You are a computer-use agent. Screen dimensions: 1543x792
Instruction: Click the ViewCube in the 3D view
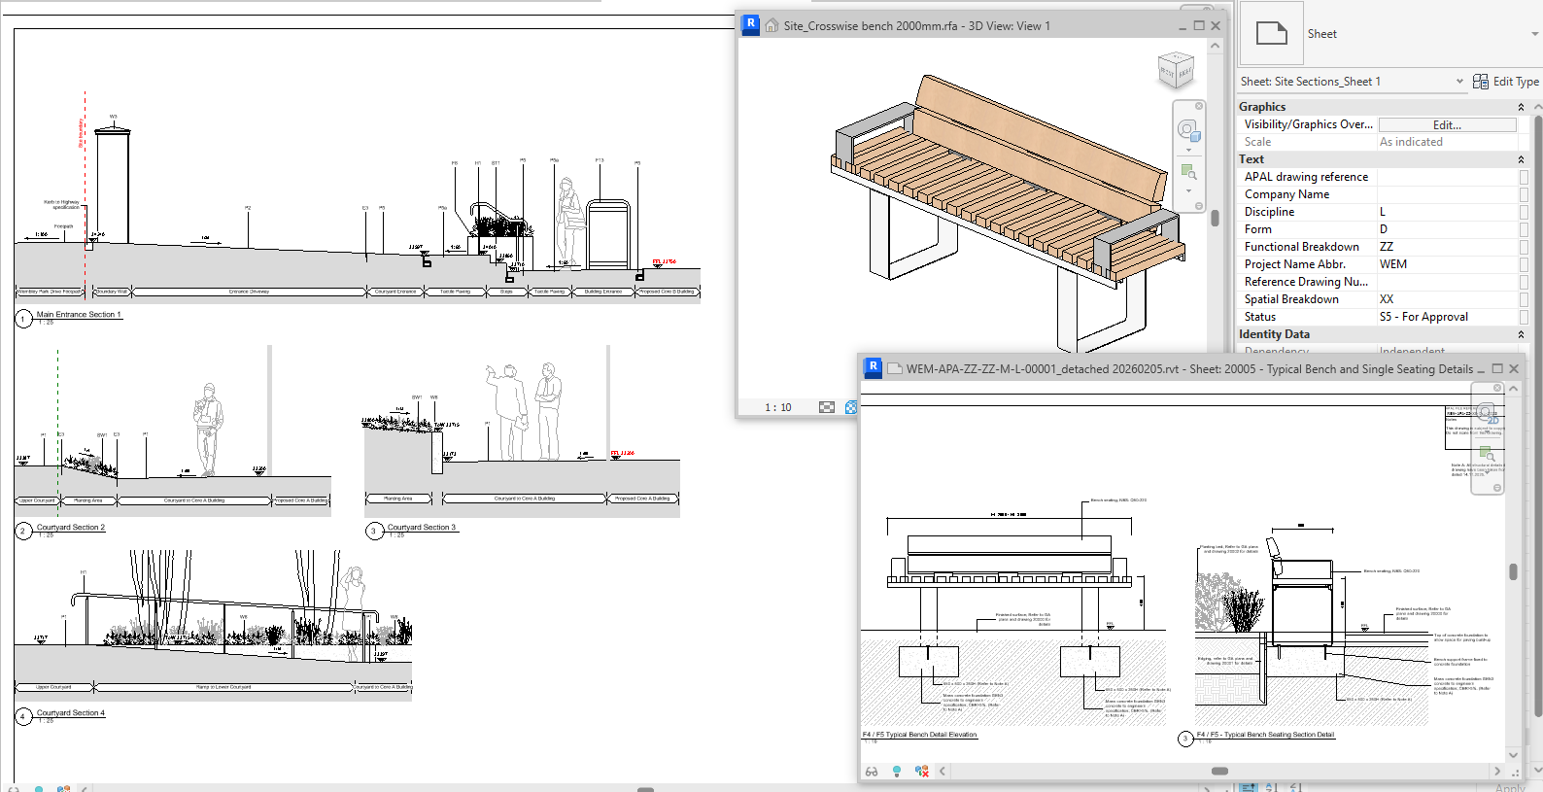(x=1176, y=71)
